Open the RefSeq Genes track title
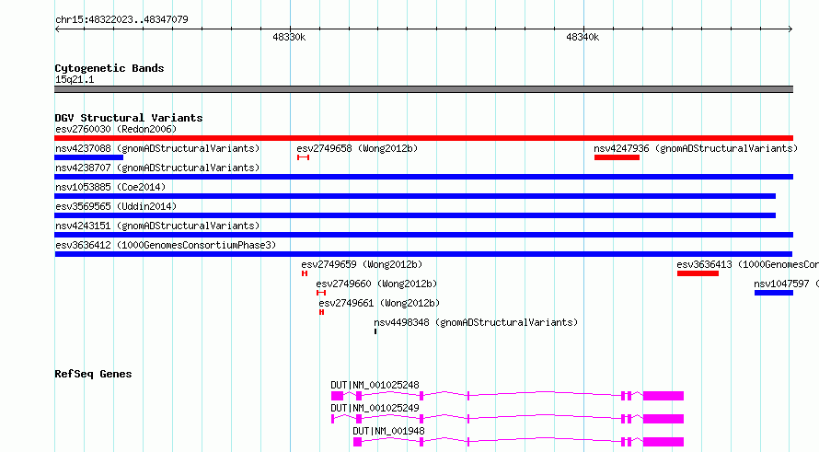The height and width of the screenshot is (452, 819). point(93,374)
